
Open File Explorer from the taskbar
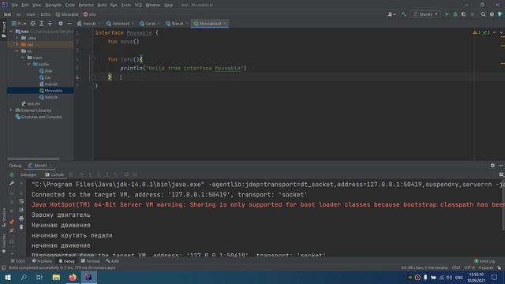point(56,277)
